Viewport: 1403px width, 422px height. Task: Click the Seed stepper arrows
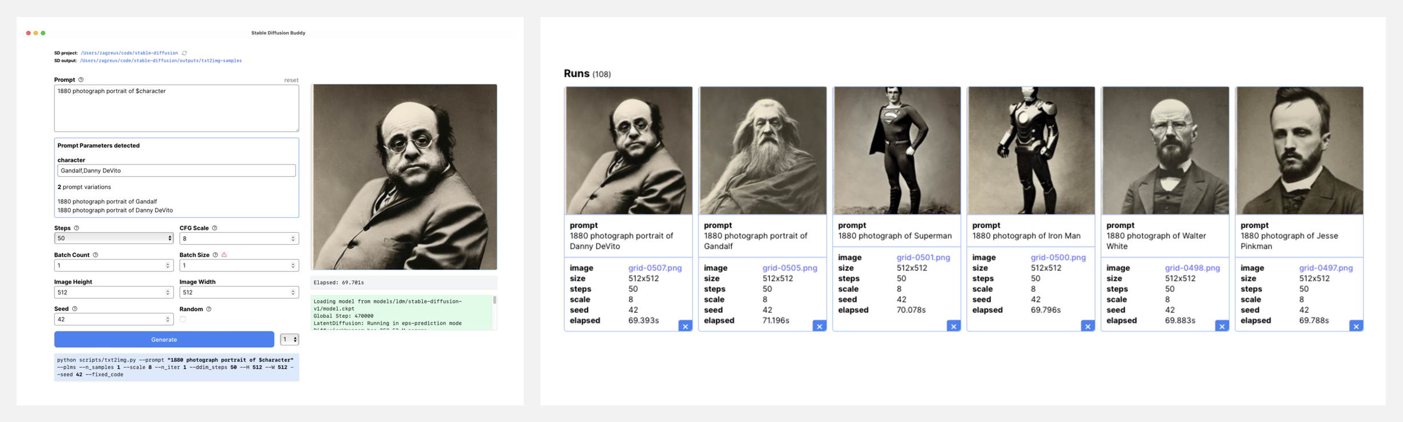click(168, 319)
